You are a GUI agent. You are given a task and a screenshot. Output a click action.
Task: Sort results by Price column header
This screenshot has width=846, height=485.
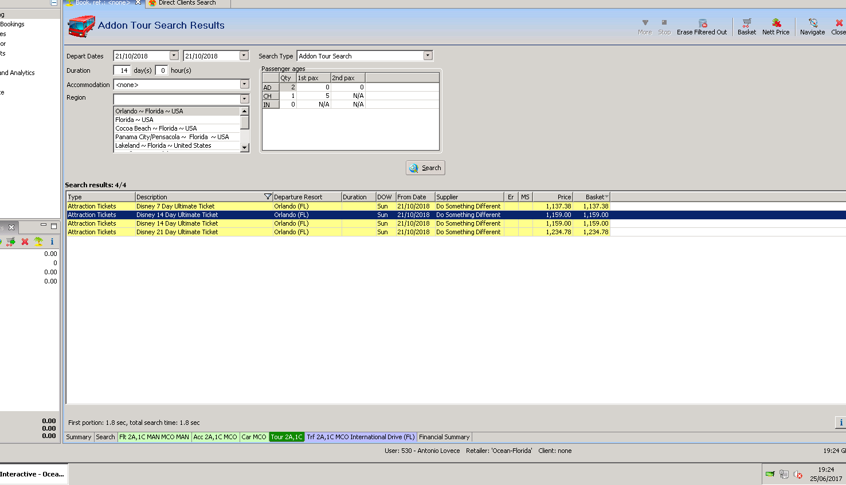tap(553, 196)
